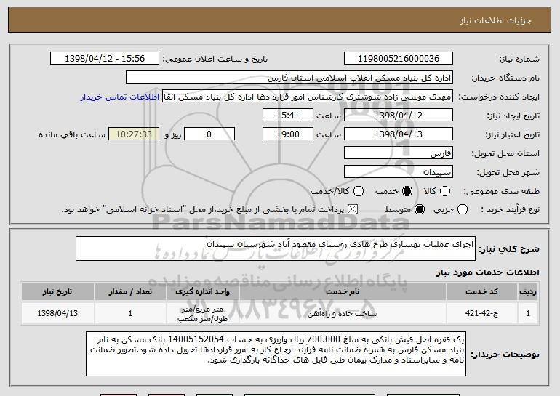Toggle the اسناد خزانه اسلامی payment checkbox
Screen dimensions: 560x396
353,209
